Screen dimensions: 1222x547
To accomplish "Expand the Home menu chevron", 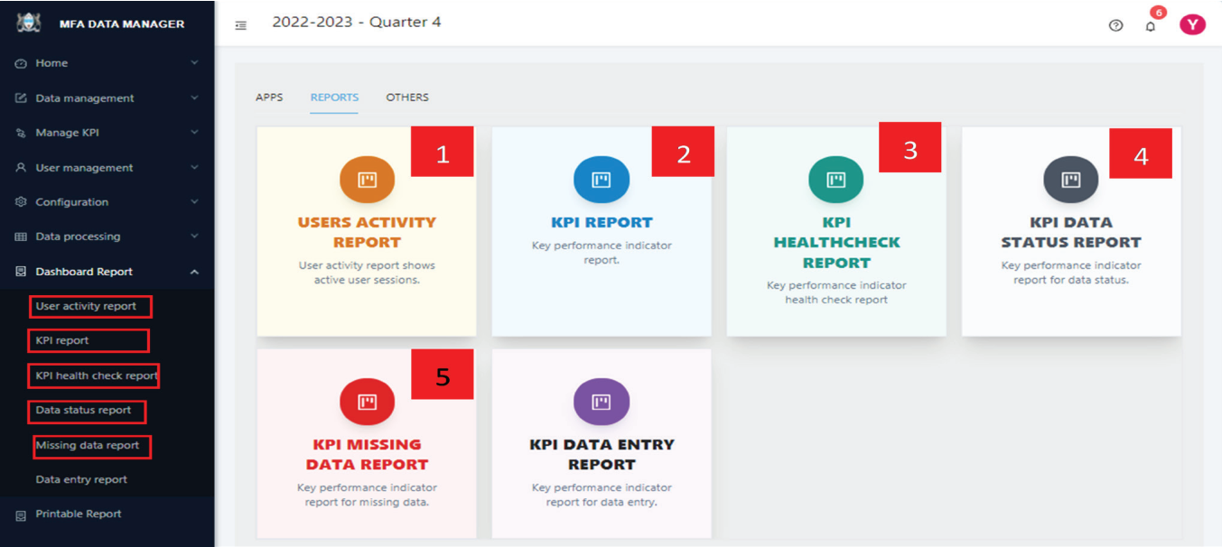I will point(194,63).
